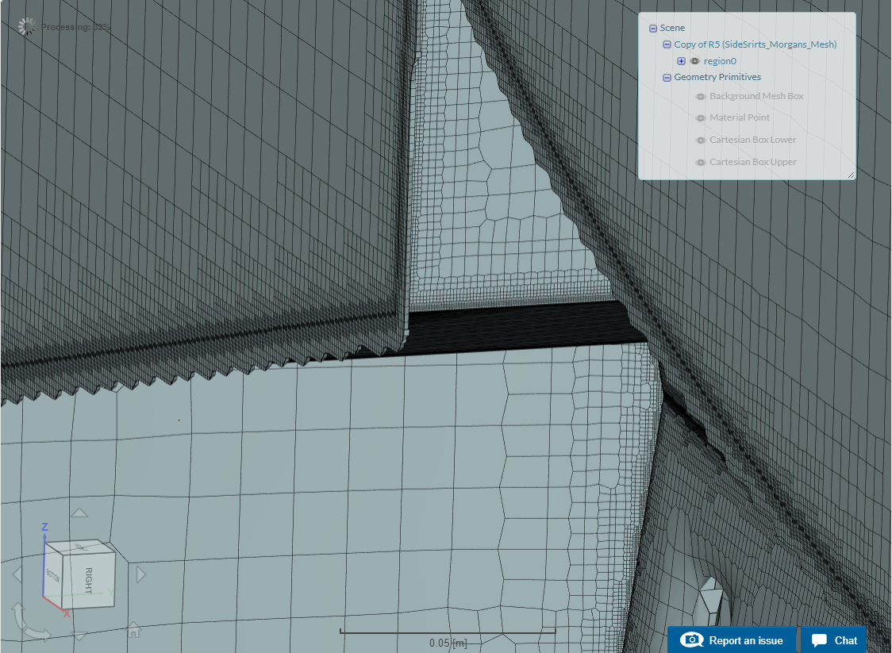Click the camera icon on Report an issue
Screen dimensions: 892x653
694,640
